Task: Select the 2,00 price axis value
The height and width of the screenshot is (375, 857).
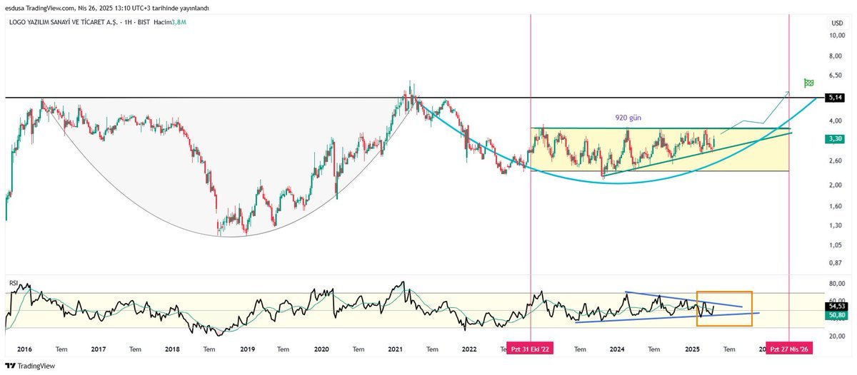Action: [x=836, y=185]
